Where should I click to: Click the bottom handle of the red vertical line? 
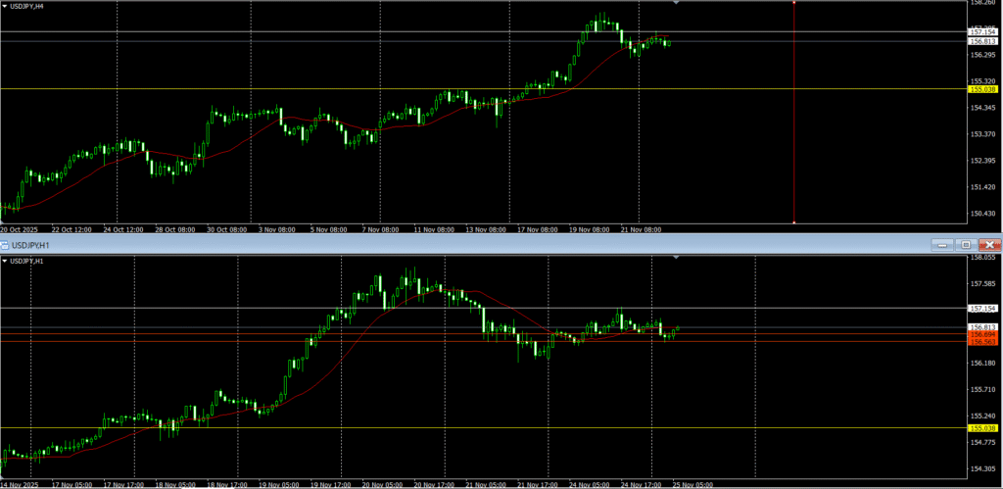pos(793,221)
